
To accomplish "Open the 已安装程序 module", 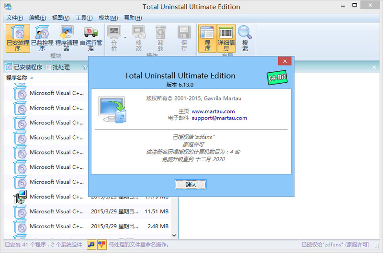I will [18, 38].
